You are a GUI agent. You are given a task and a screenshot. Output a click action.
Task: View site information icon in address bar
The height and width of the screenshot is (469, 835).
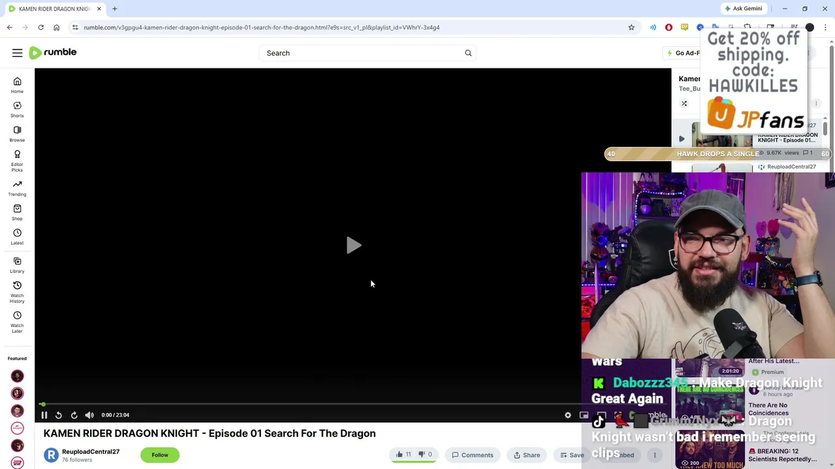point(75,27)
